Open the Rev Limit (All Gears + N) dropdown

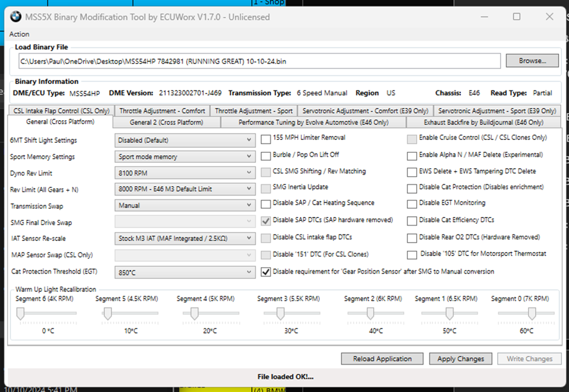[x=185, y=189]
